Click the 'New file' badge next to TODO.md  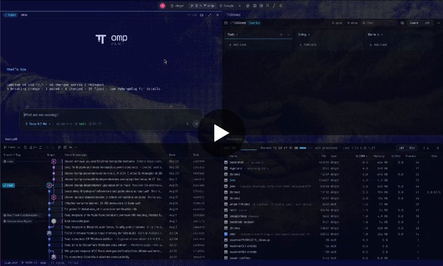254,23
